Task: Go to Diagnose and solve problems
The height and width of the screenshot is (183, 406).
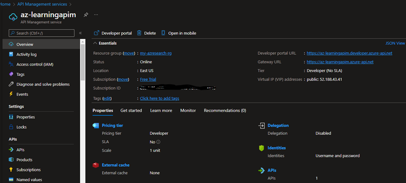Action: (43, 84)
